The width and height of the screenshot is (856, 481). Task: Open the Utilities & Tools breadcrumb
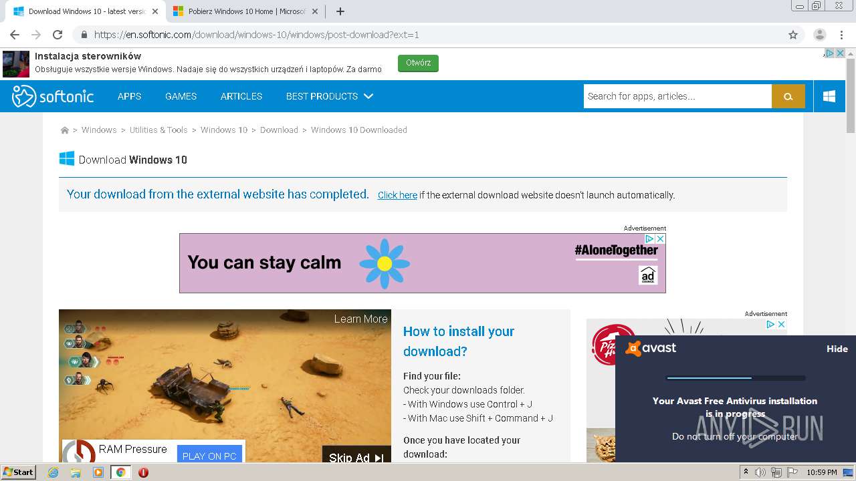click(x=158, y=130)
